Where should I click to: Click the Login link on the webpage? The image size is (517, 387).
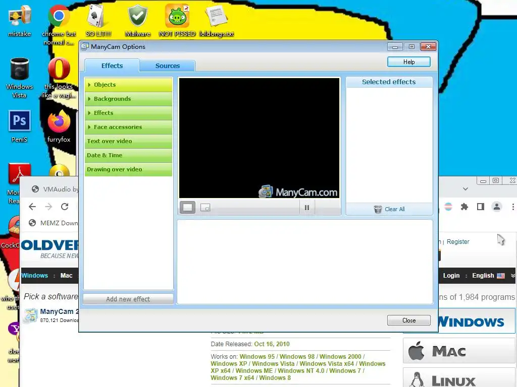coord(451,276)
